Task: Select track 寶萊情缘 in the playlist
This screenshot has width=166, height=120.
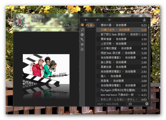Action: (121, 39)
